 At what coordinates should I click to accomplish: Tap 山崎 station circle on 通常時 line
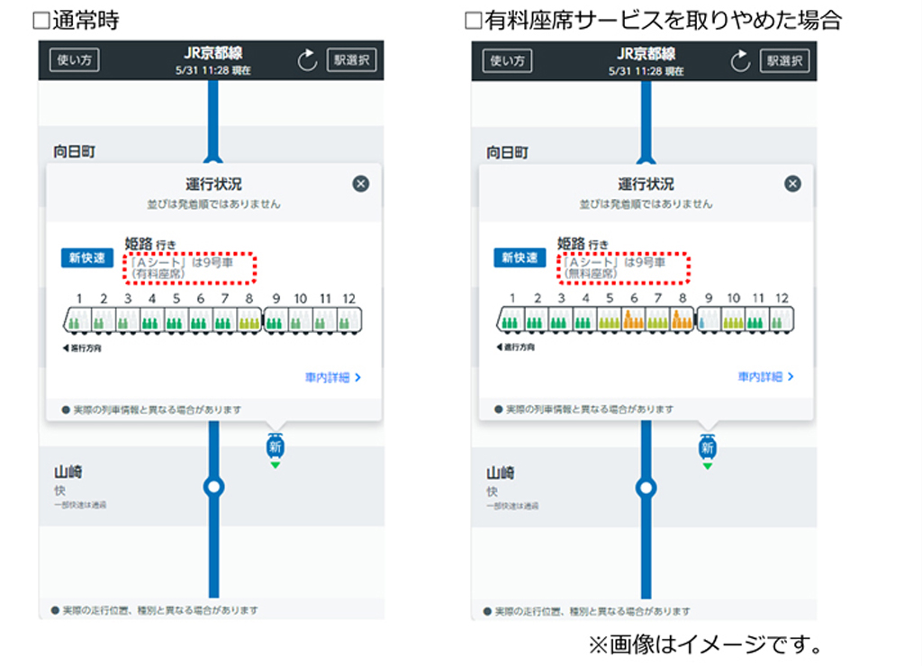click(x=213, y=488)
